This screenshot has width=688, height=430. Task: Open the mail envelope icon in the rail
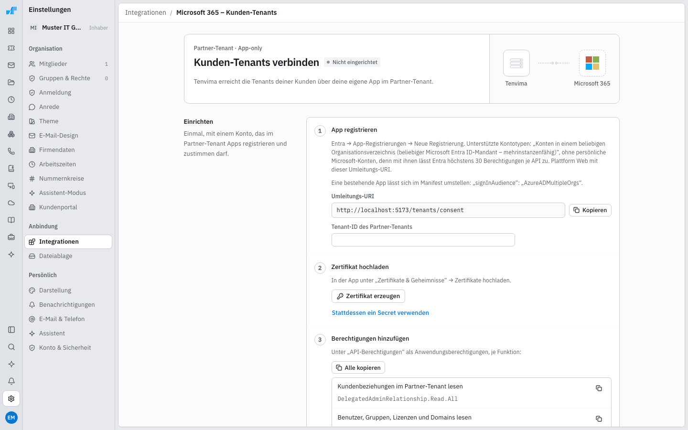pyautogui.click(x=11, y=65)
